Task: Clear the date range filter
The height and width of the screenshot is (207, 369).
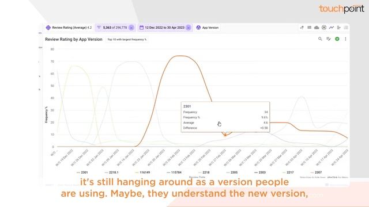Action: point(189,28)
